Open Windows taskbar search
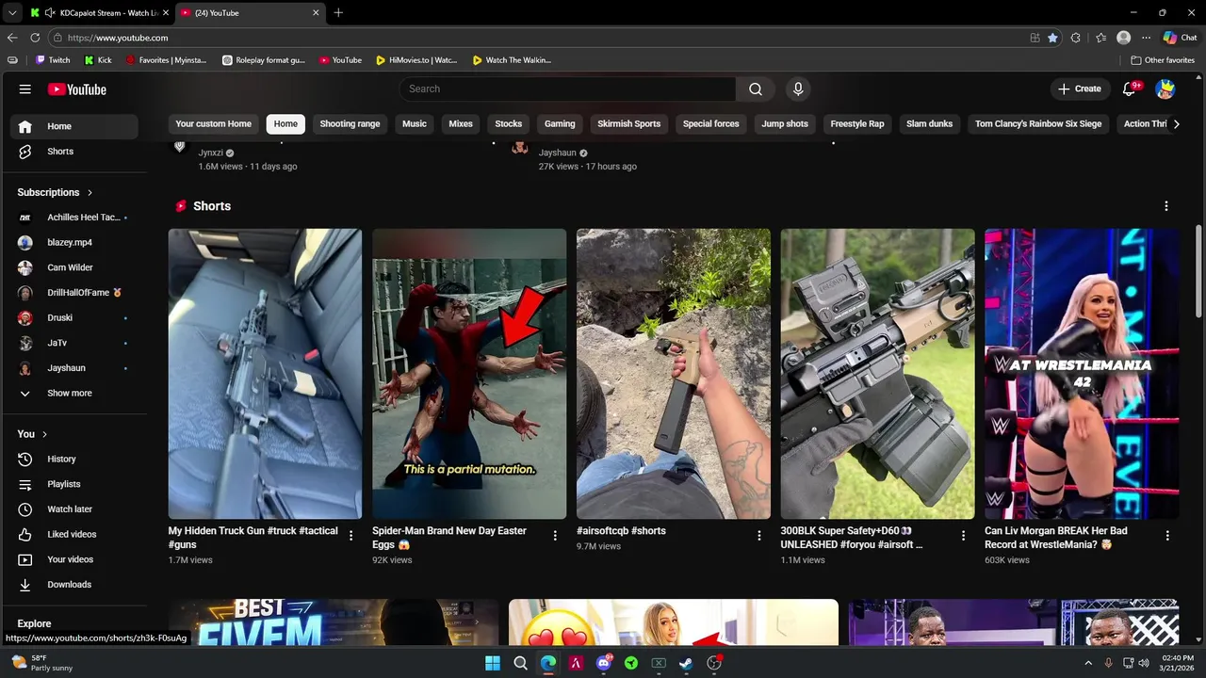 pyautogui.click(x=520, y=663)
